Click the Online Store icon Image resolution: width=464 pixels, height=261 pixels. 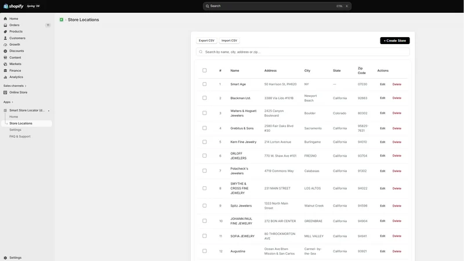[5, 92]
